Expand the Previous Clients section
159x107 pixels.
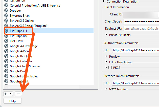pyautogui.click(x=106, y=34)
